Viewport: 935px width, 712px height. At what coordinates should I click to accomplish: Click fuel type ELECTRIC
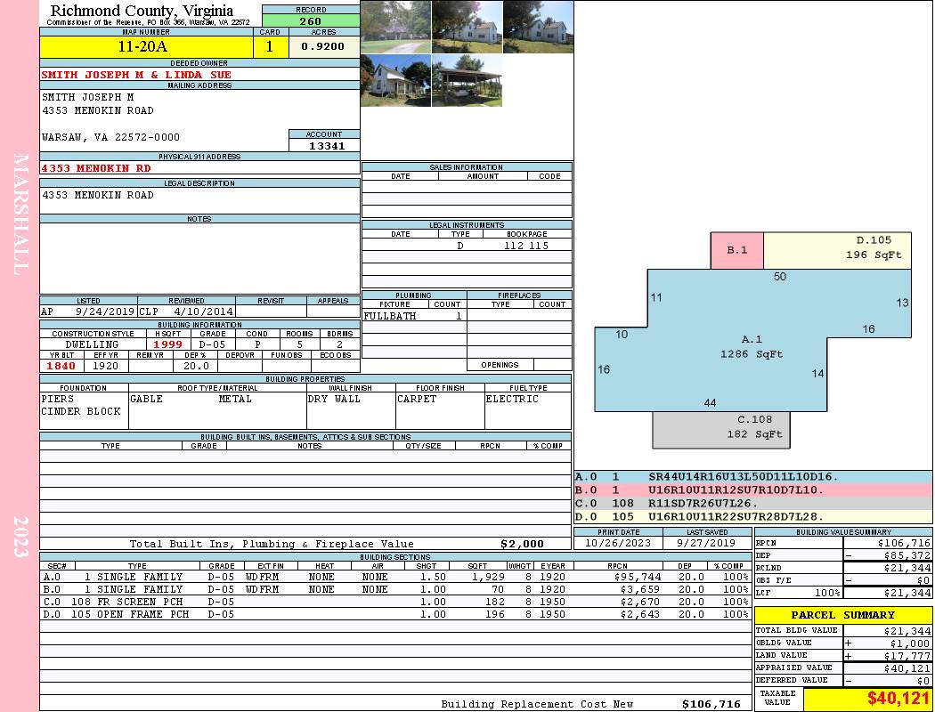pyautogui.click(x=512, y=400)
